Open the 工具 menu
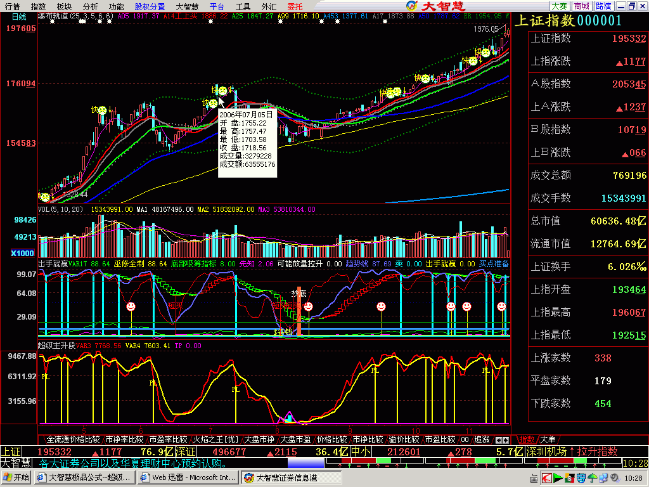The height and width of the screenshot is (487, 649). 243,6
